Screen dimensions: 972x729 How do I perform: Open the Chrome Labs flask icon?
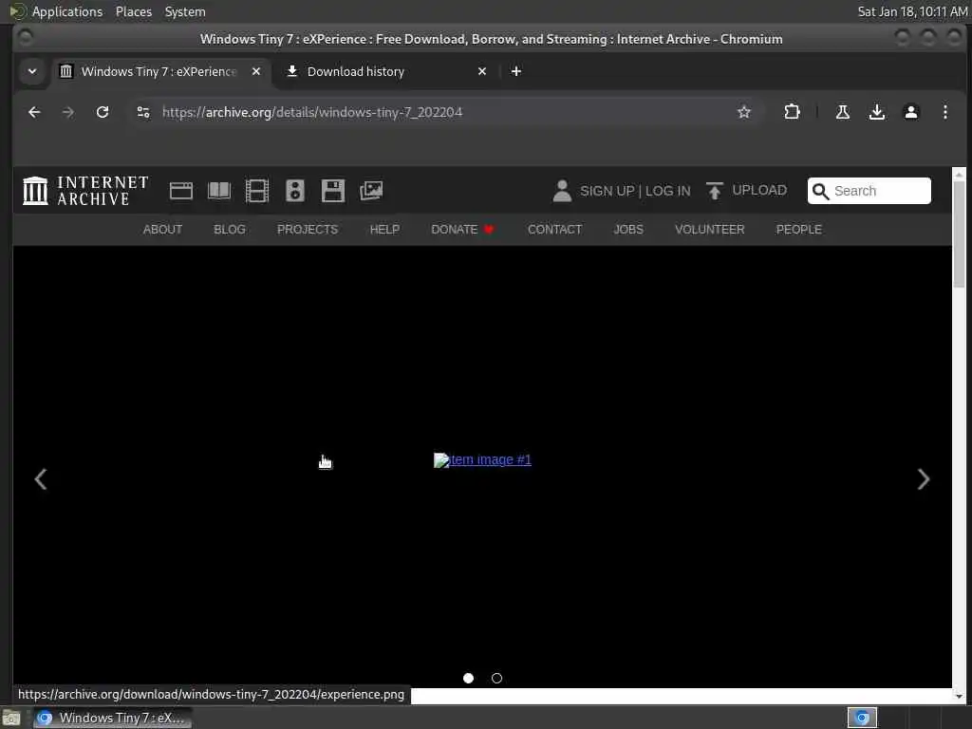coord(843,112)
